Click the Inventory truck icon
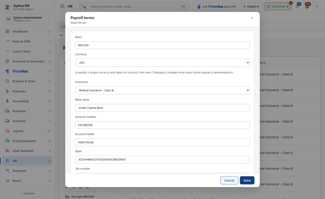 [7, 121]
